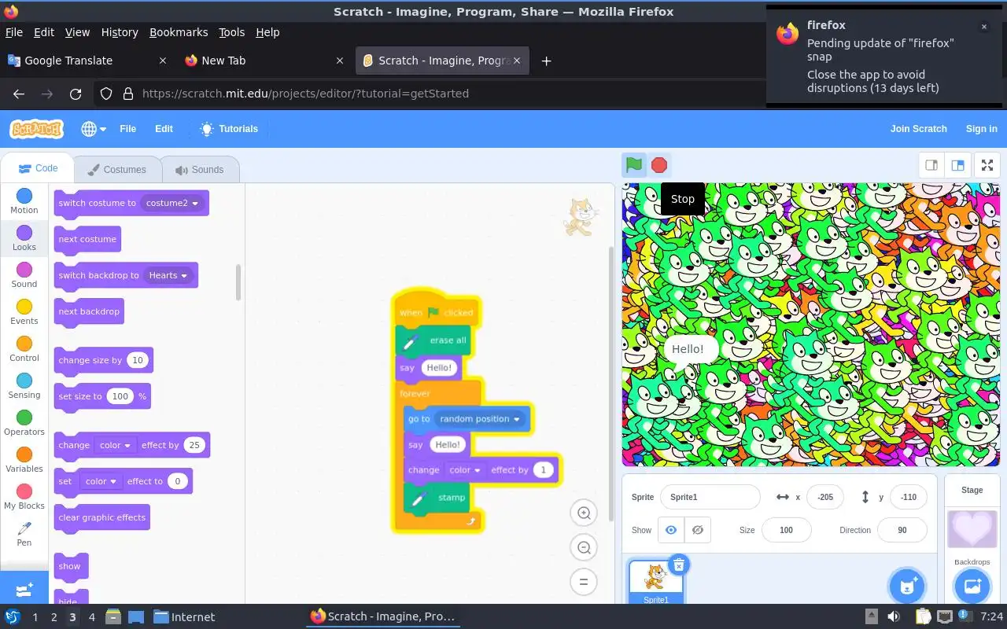Enter full screen stage mode
1007x629 pixels.
coord(987,165)
